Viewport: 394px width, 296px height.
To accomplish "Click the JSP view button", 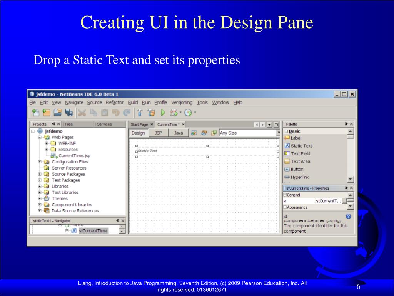I will click(158, 133).
